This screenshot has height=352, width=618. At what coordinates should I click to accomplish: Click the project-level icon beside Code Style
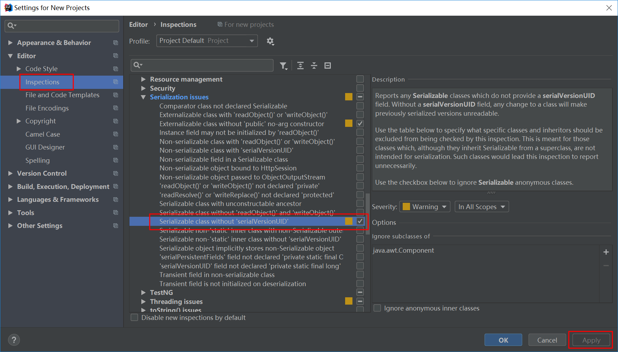(x=116, y=69)
